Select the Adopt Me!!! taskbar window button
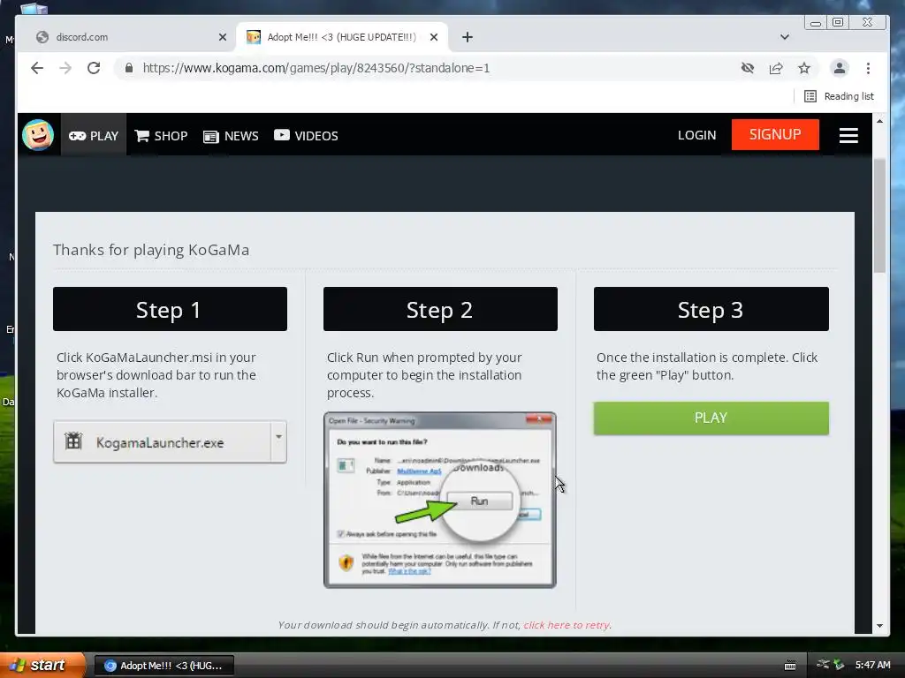 (164, 666)
